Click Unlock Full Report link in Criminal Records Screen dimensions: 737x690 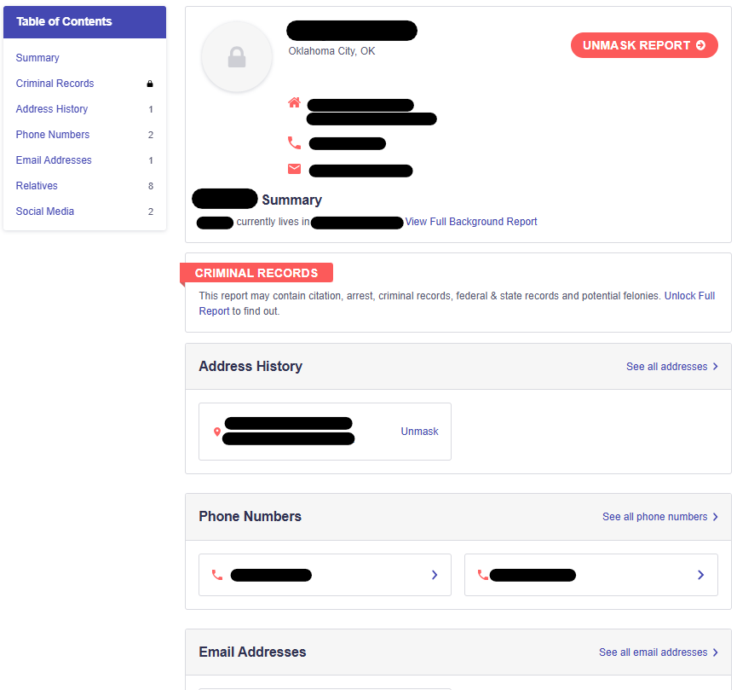tap(689, 296)
